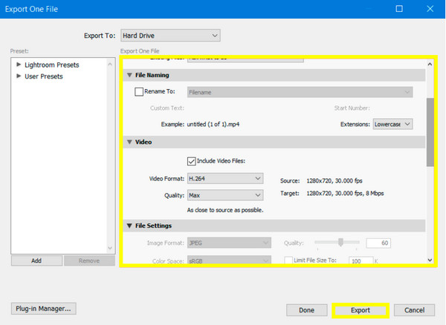Viewport: 446px width, 325px height.
Task: Select the Lightroom Presets label
Action: tap(52, 65)
